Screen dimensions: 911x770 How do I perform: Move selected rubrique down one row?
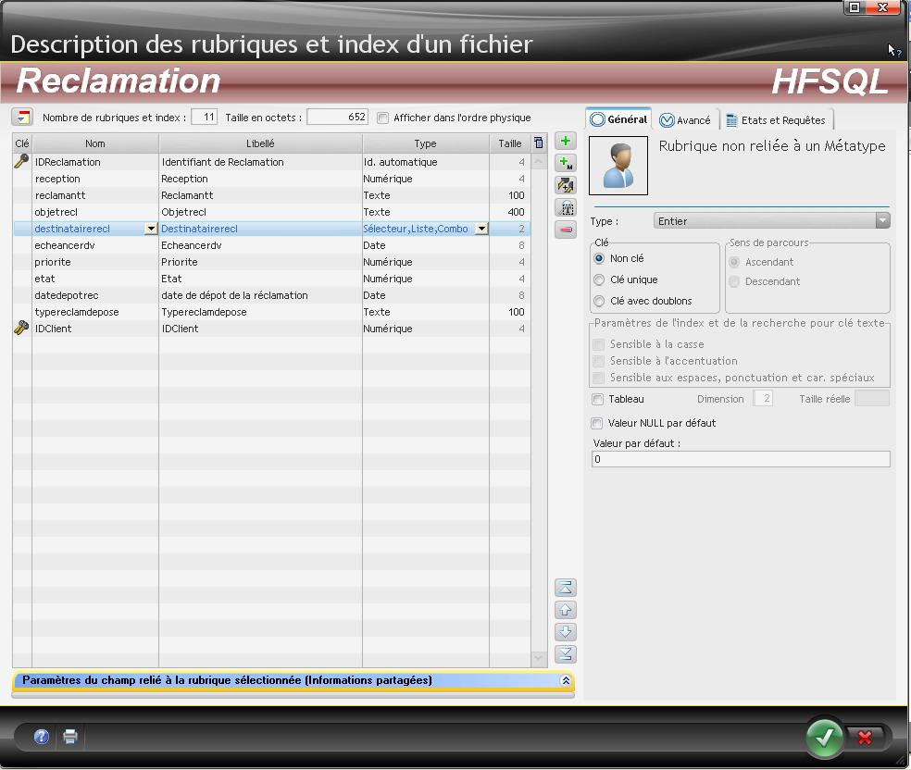566,632
